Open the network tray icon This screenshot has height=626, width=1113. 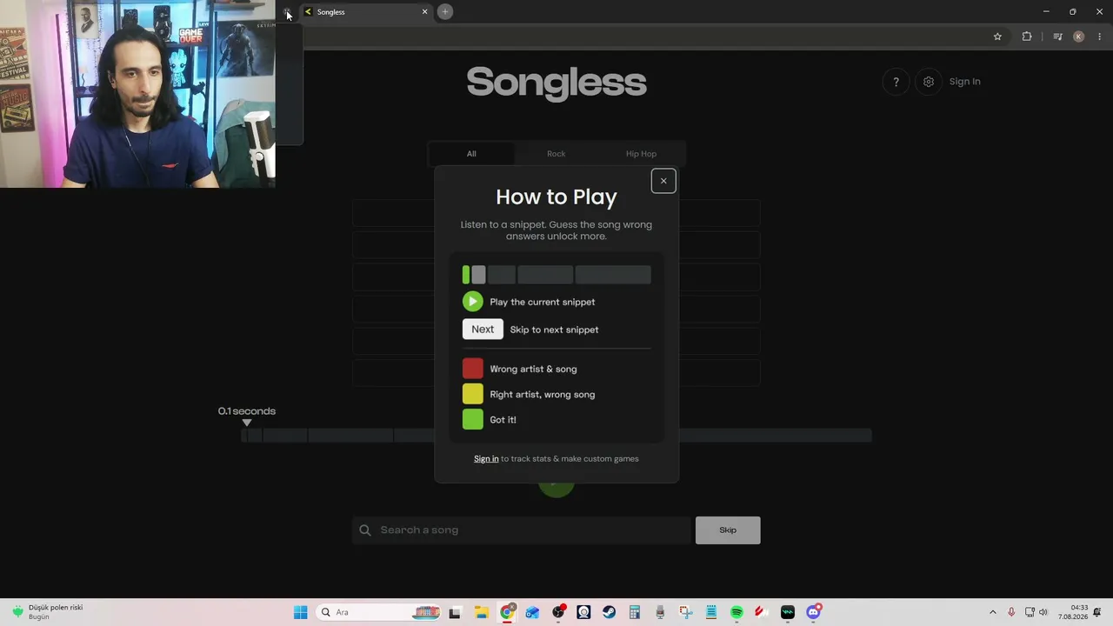(x=1030, y=612)
